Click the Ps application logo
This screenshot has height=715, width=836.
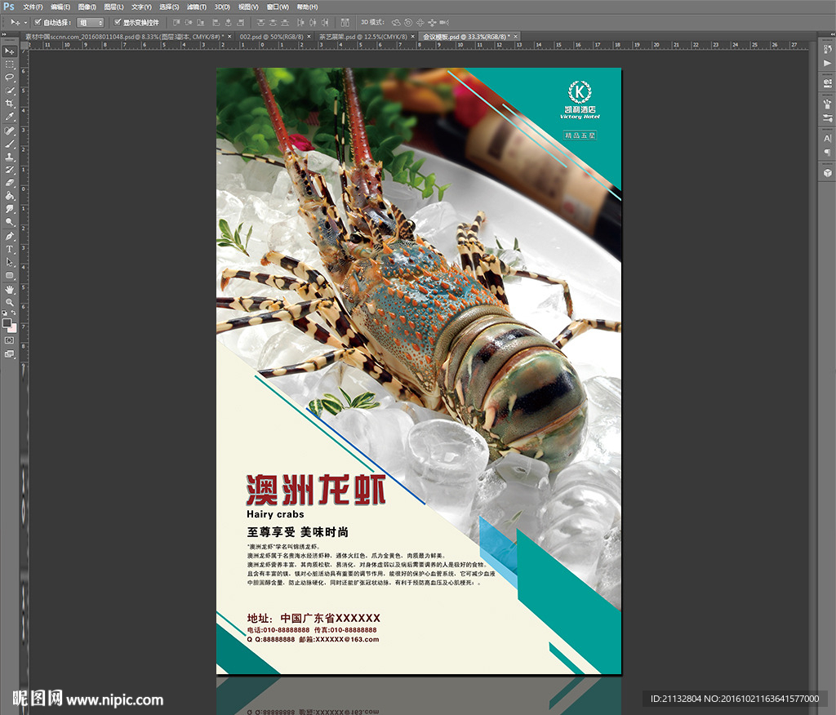(8, 7)
